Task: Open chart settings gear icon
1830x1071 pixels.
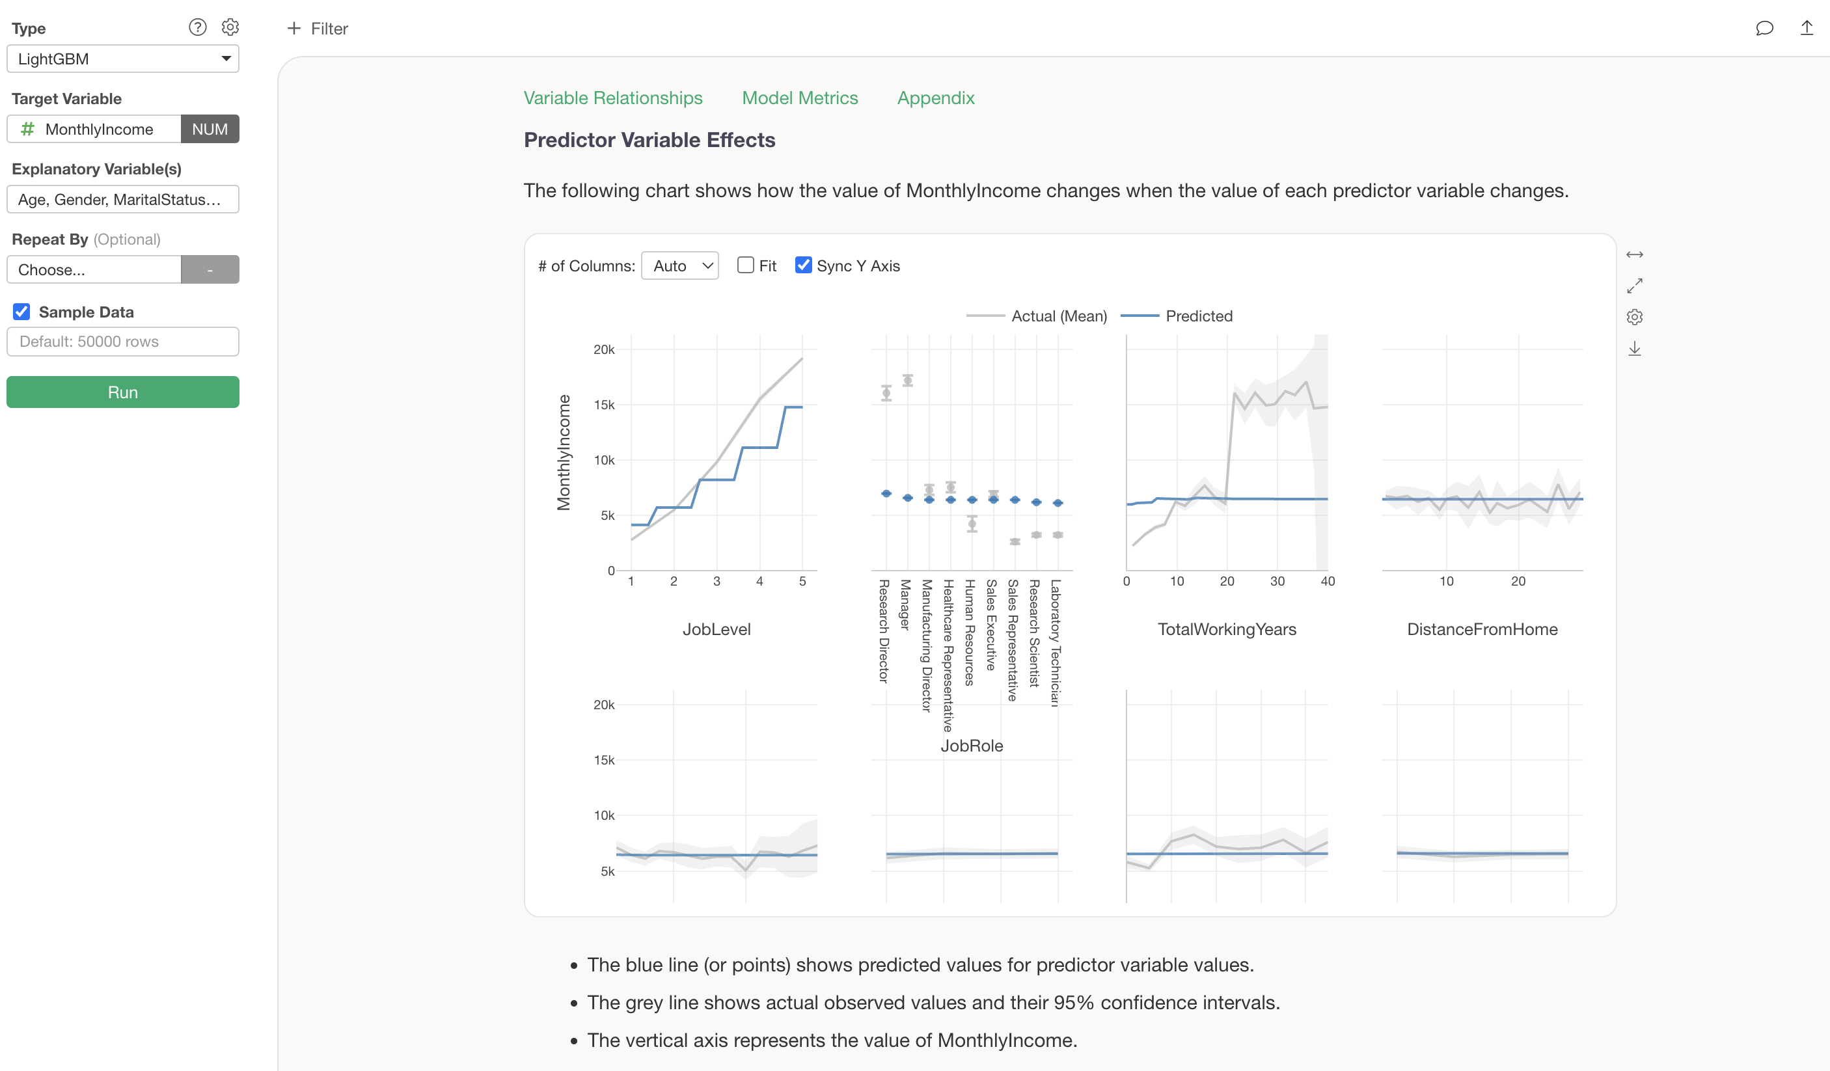Action: pos(1634,318)
